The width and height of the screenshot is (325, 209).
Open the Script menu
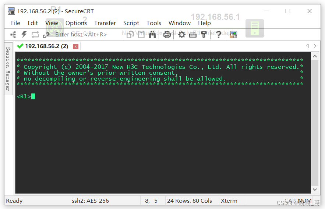(x=131, y=23)
